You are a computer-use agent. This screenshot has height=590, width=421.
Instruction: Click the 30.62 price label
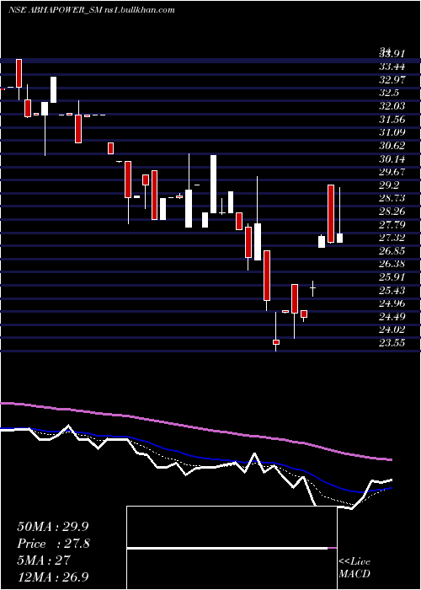point(392,146)
